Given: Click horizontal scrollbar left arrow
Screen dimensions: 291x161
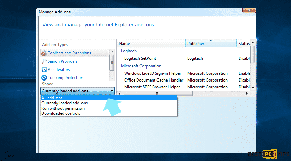Looking at the screenshot, I should pyautogui.click(x=119, y=94).
